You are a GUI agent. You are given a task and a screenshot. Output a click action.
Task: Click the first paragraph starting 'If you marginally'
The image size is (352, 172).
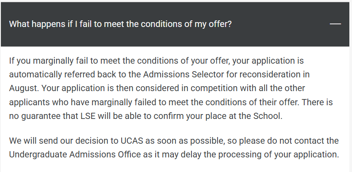[x=171, y=88]
